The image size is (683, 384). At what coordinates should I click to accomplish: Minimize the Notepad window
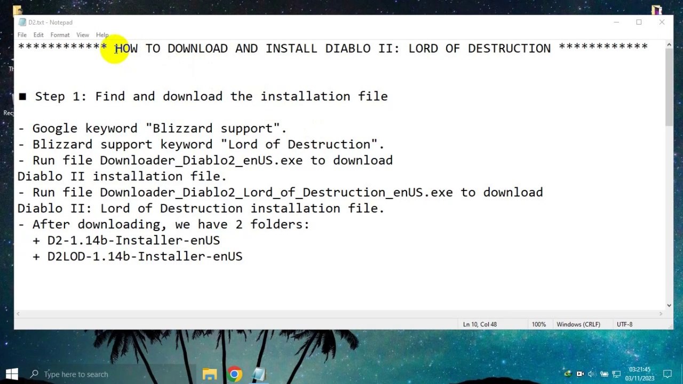click(616, 22)
